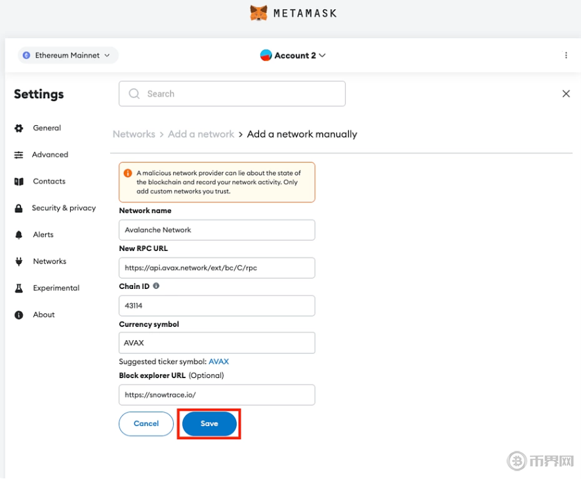The height and width of the screenshot is (479, 581).
Task: Open Security & privacy lock icon
Action: click(x=19, y=208)
